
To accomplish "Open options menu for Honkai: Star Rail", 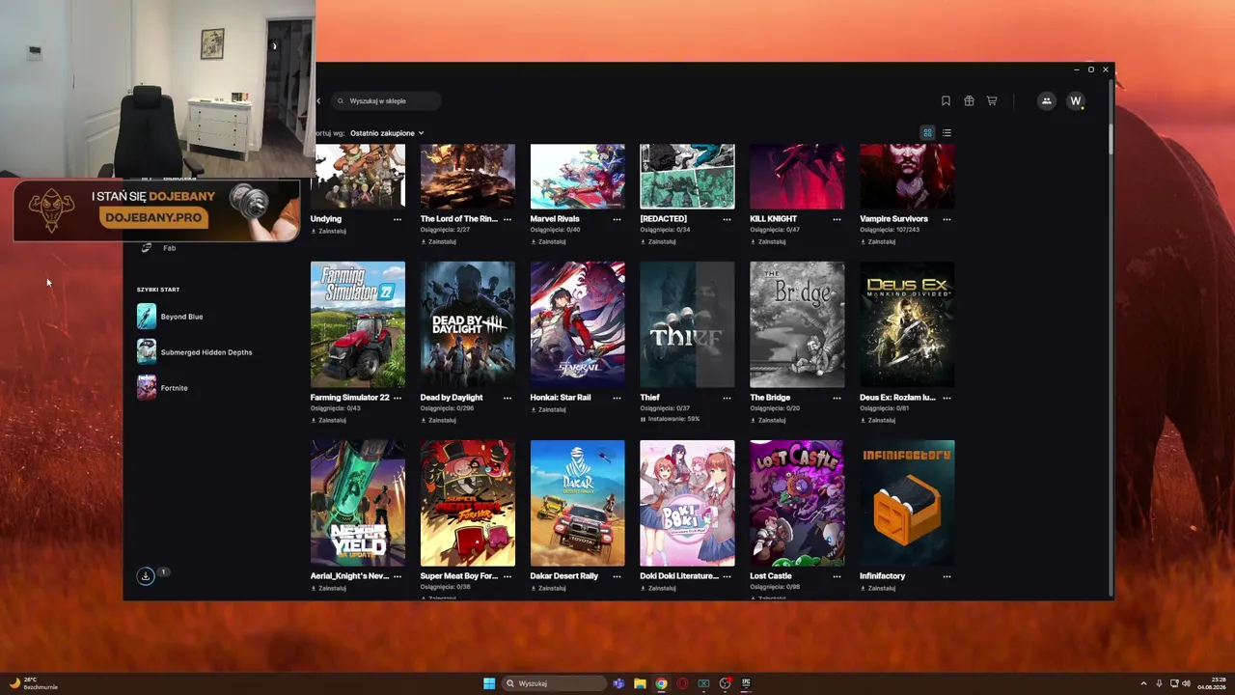I will pos(617,398).
